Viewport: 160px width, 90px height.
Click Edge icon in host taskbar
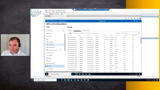(x=62, y=80)
